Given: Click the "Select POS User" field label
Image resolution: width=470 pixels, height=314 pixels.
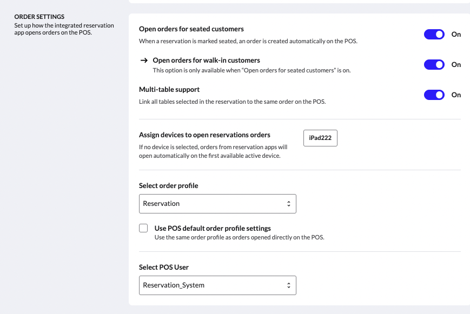Looking at the screenshot, I should (164, 268).
